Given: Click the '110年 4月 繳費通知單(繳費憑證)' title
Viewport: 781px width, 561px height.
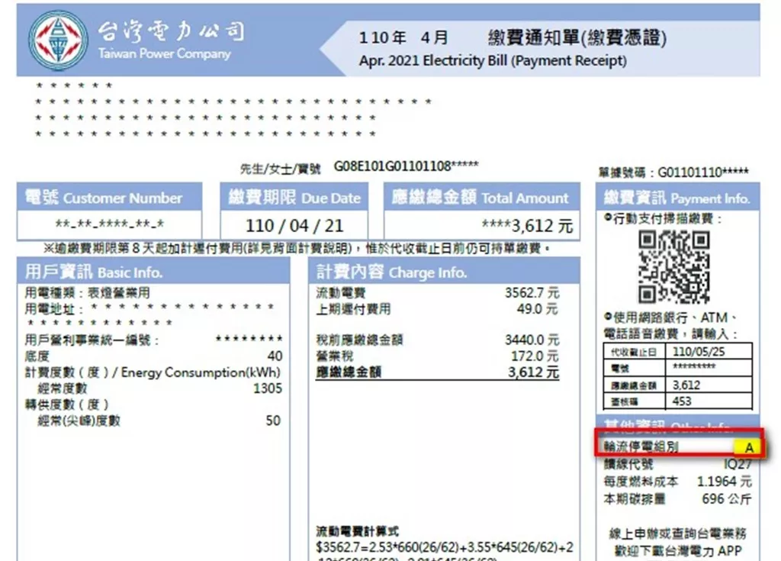Looking at the screenshot, I should 513,37.
